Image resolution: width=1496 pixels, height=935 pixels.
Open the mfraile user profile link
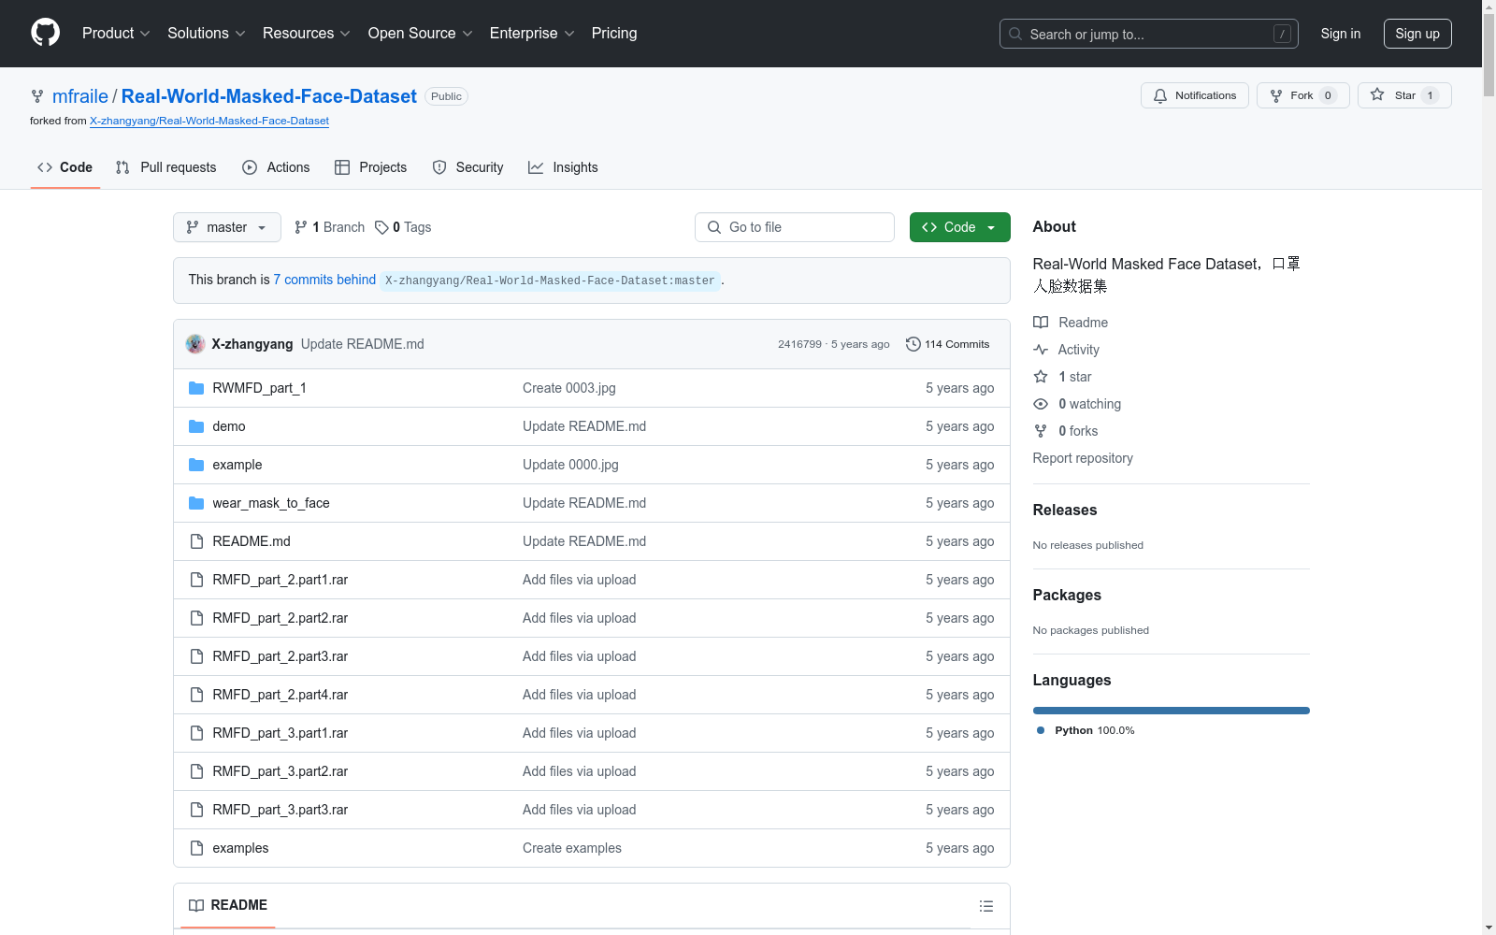[80, 96]
